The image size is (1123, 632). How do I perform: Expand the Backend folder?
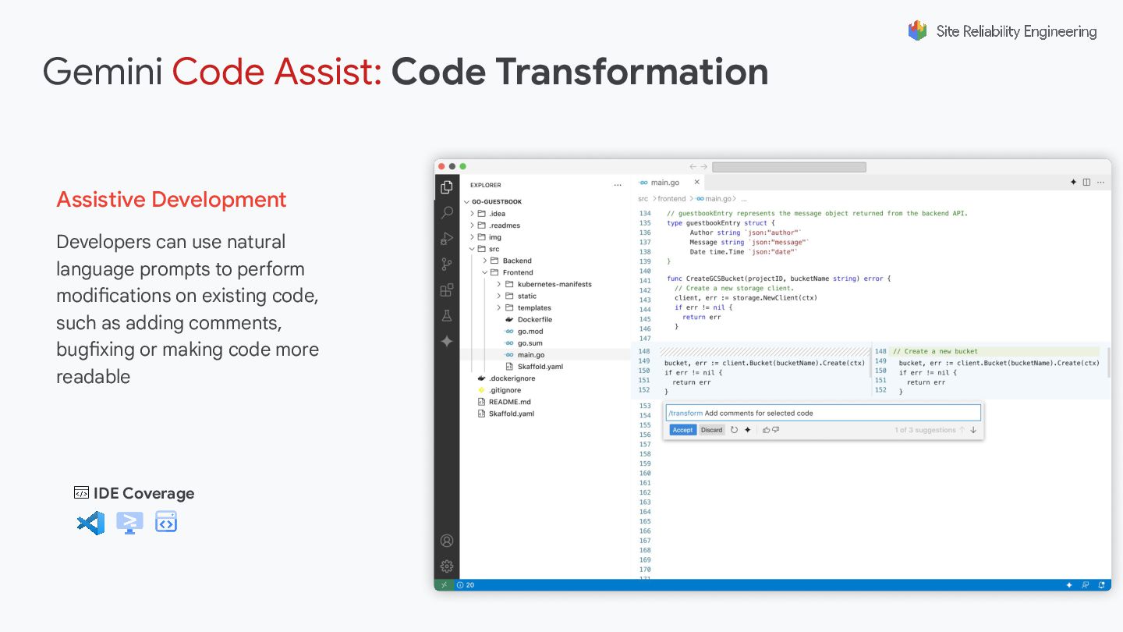pyautogui.click(x=485, y=261)
